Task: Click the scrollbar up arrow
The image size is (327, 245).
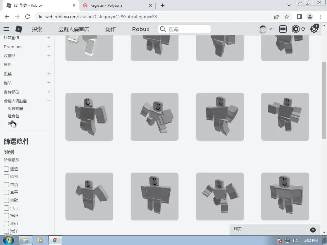Action: (x=324, y=26)
